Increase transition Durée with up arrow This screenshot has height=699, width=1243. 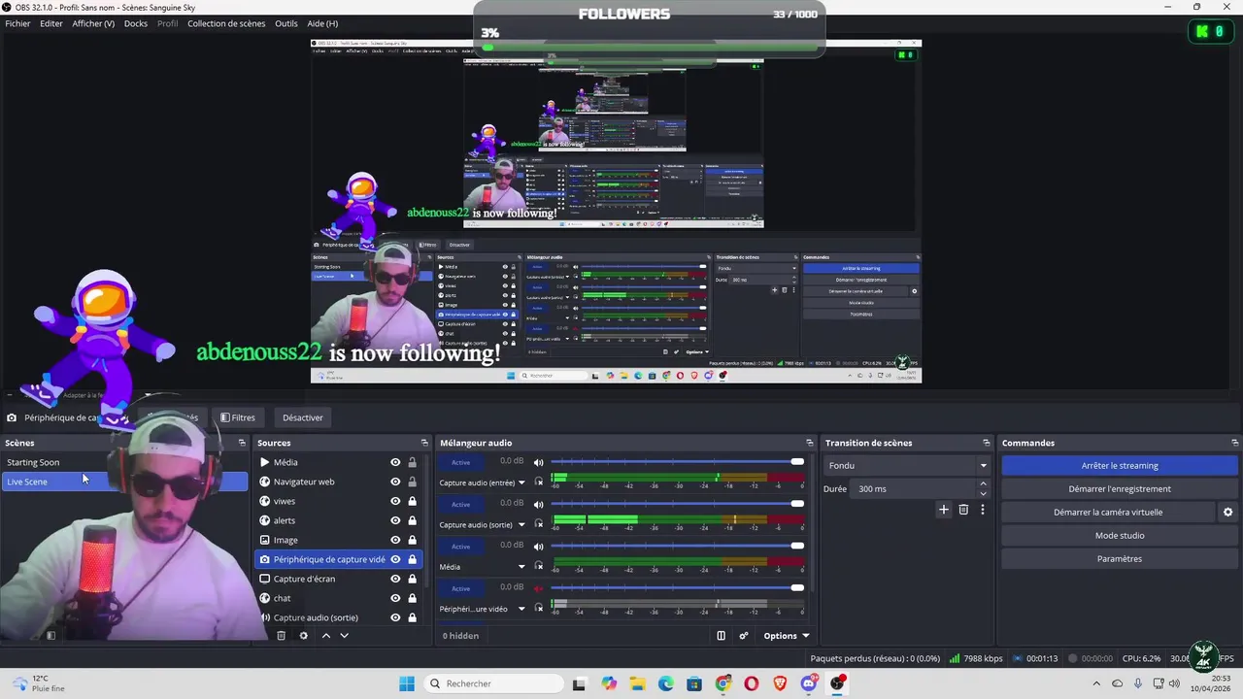coord(983,484)
